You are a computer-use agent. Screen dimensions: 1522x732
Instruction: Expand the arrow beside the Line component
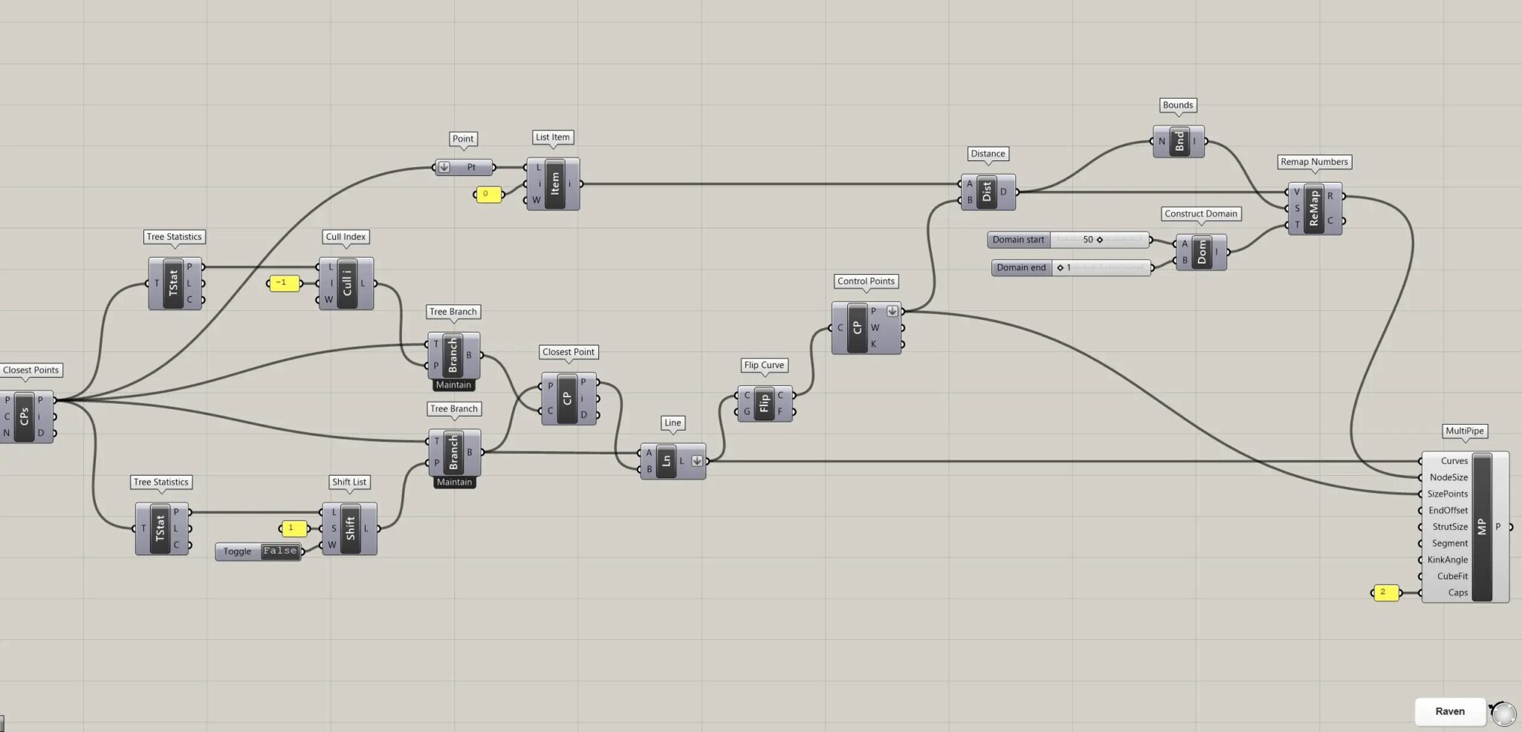coord(696,460)
